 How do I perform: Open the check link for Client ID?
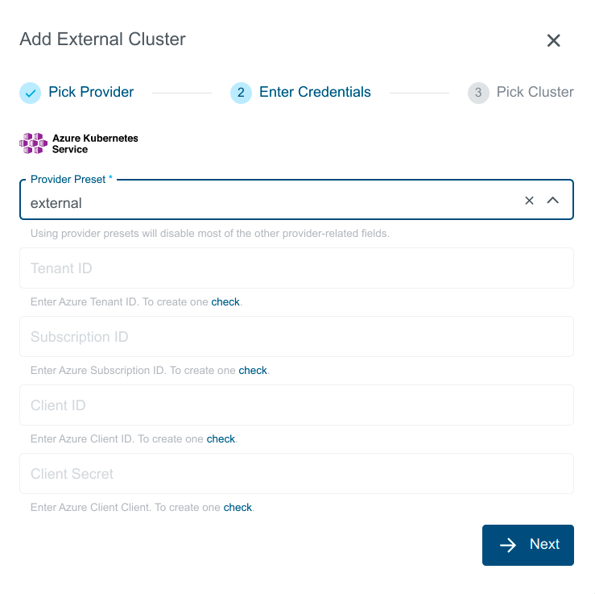pyautogui.click(x=221, y=439)
